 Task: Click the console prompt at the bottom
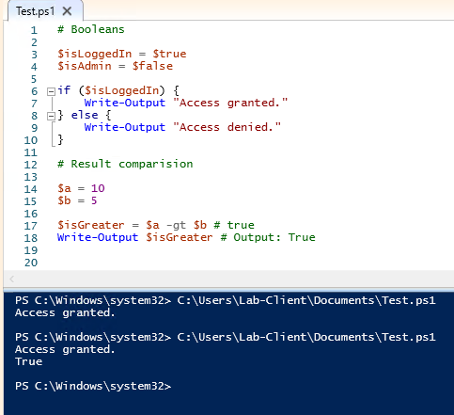tap(93, 386)
